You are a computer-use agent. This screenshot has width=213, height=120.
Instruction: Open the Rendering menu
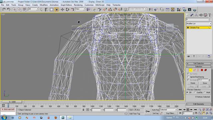78,5
